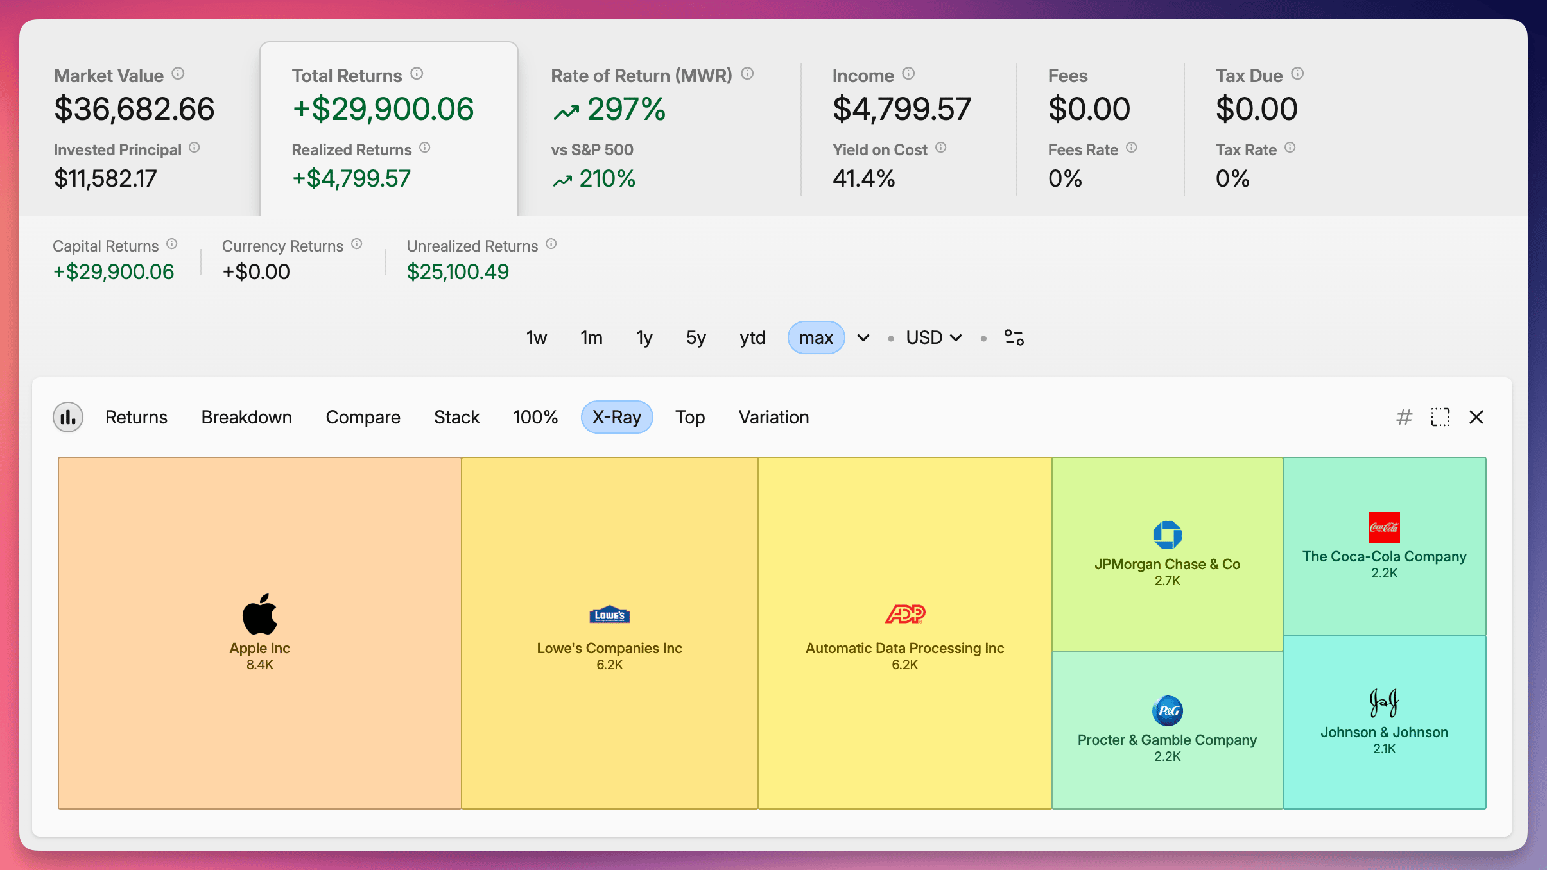
Task: Click the info icon beside Realized Returns
Action: [x=425, y=148]
